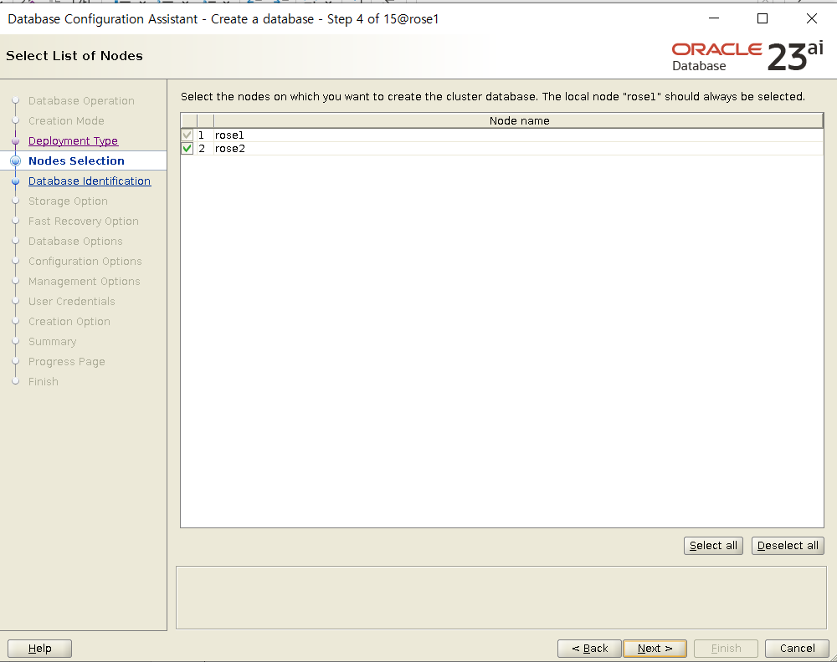
Task: Click the User Credentials step label
Action: [x=71, y=302]
